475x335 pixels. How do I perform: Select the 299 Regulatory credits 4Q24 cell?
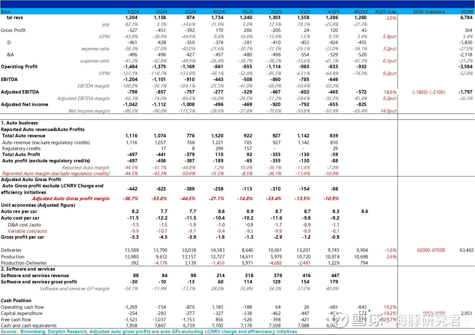tap(219, 149)
